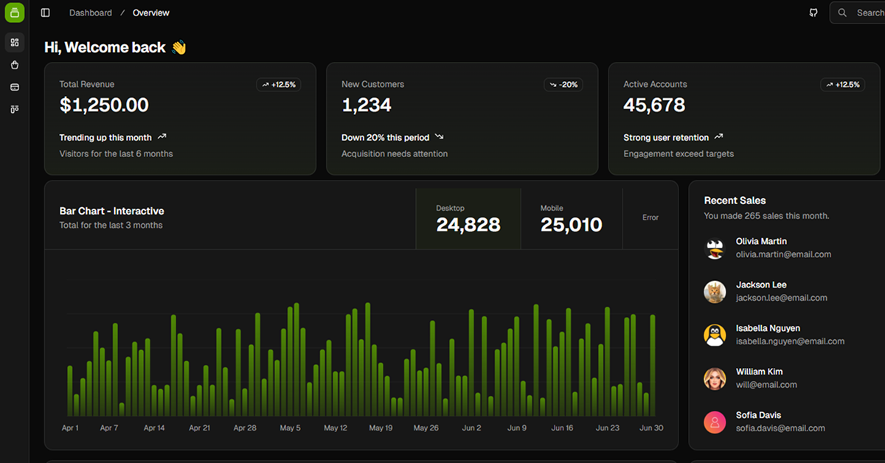Click the email 'jackson.lee@email.com'
The image size is (885, 463).
(x=782, y=299)
